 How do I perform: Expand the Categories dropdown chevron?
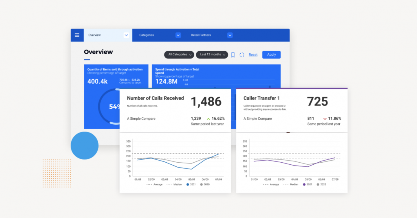pos(178,35)
